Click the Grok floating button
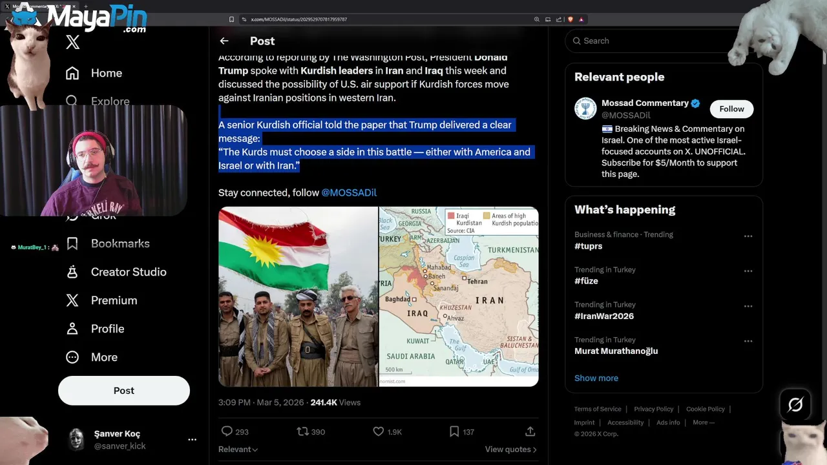 [x=795, y=405]
